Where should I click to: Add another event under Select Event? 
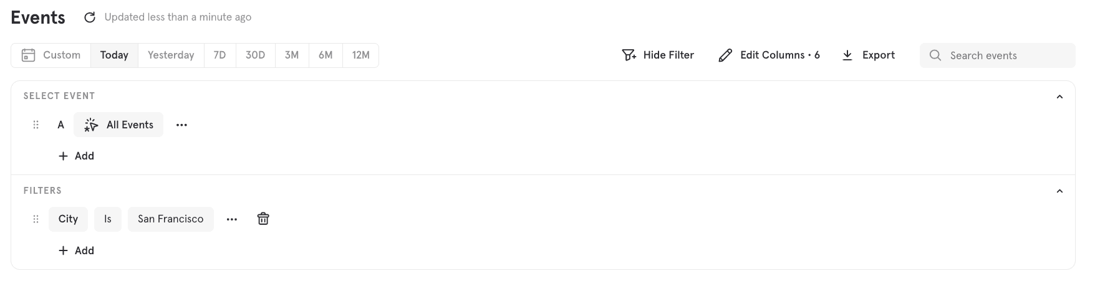pyautogui.click(x=76, y=156)
